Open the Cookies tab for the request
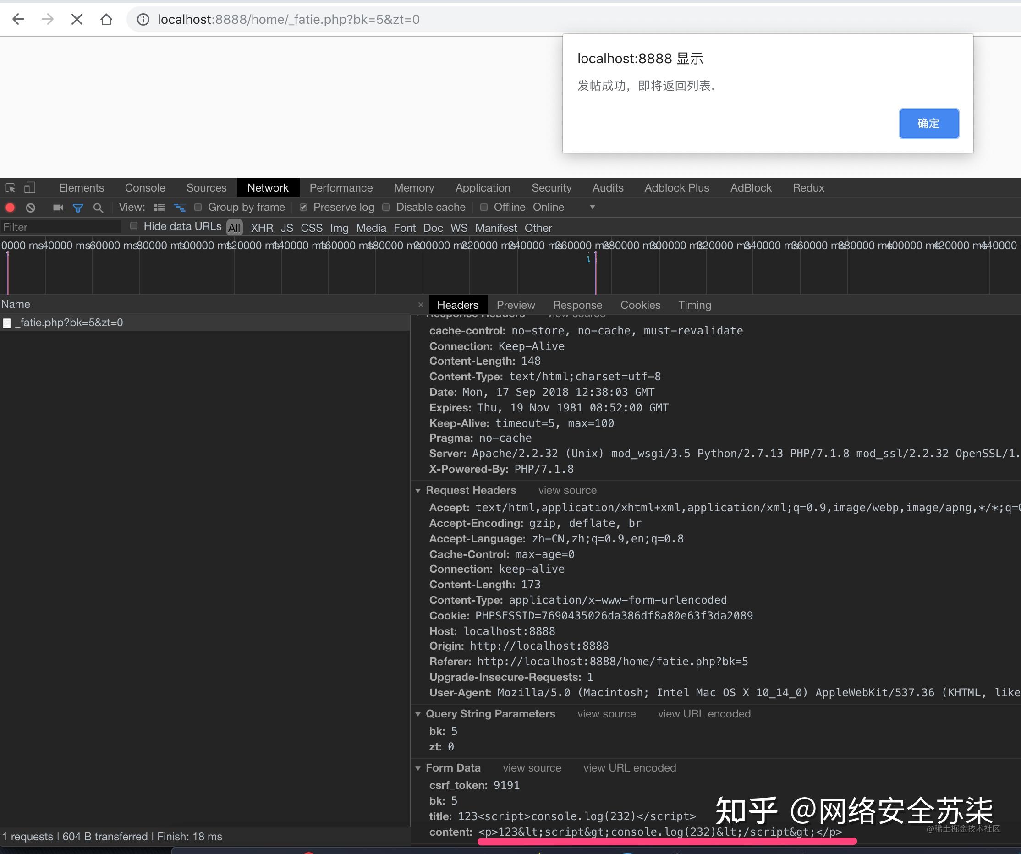The image size is (1021, 854). tap(640, 305)
